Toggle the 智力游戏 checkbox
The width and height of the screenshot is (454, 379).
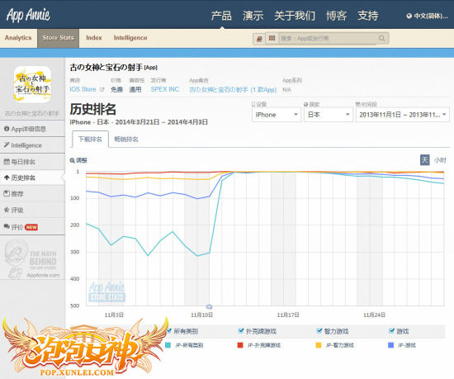point(319,330)
